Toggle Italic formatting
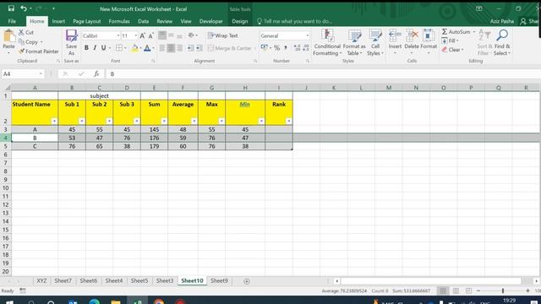 click(x=95, y=48)
